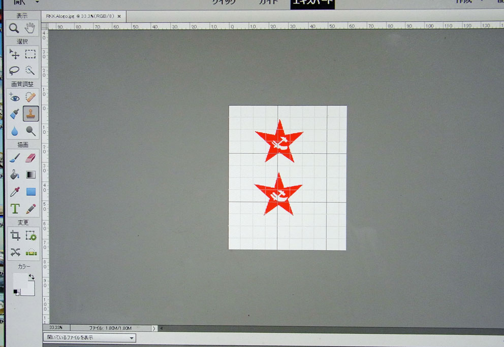Swap foreground and background colors arrow
Image resolution: width=504 pixels, height=347 pixels.
click(31, 276)
